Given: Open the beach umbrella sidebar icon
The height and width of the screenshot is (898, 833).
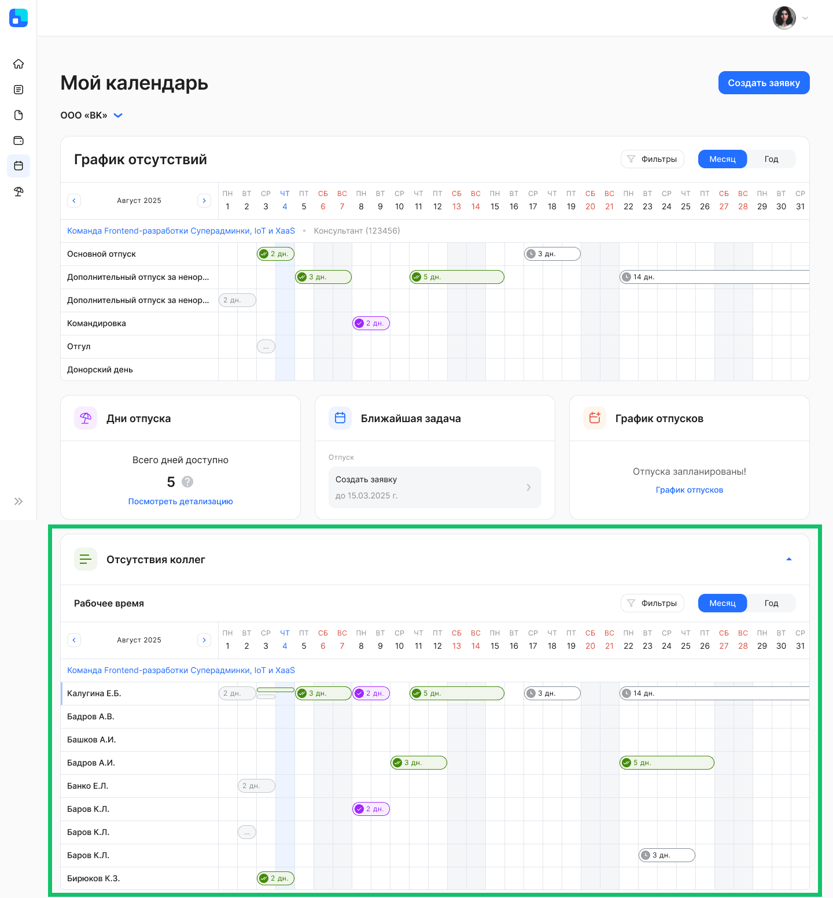Looking at the screenshot, I should point(19,191).
